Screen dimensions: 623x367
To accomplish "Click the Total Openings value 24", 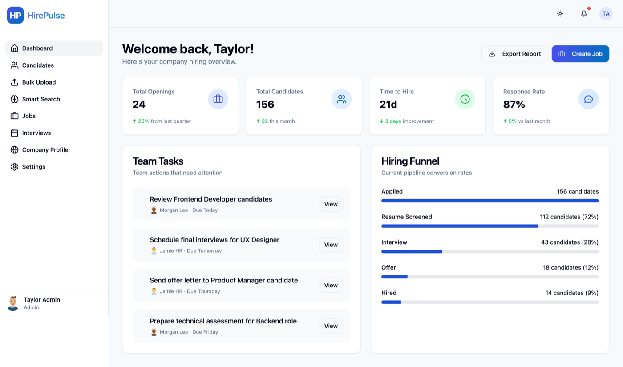I will point(139,105).
